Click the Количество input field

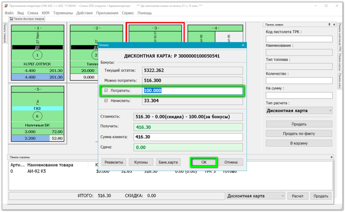tap(299, 81)
